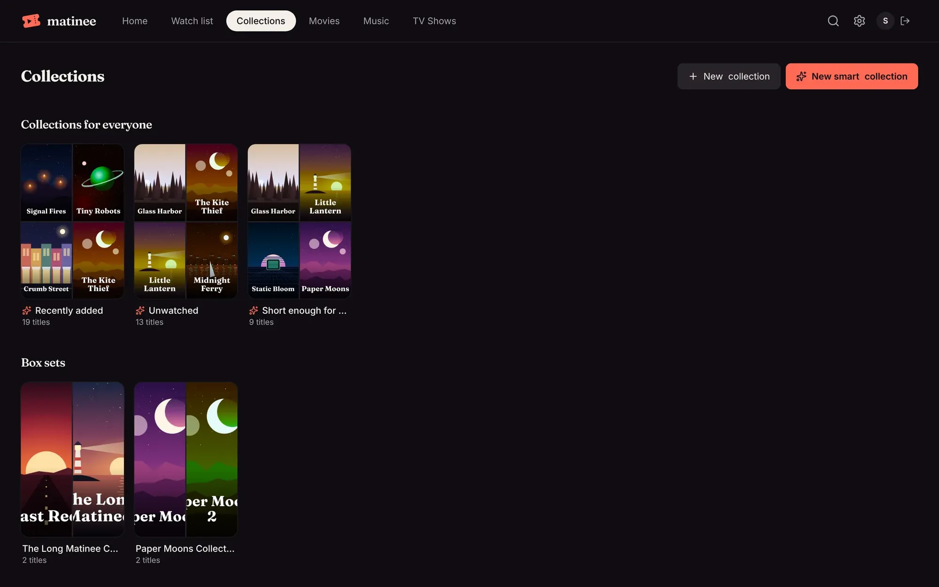The width and height of the screenshot is (939, 587).
Task: Click the 9 titles count text
Action: pos(261,322)
